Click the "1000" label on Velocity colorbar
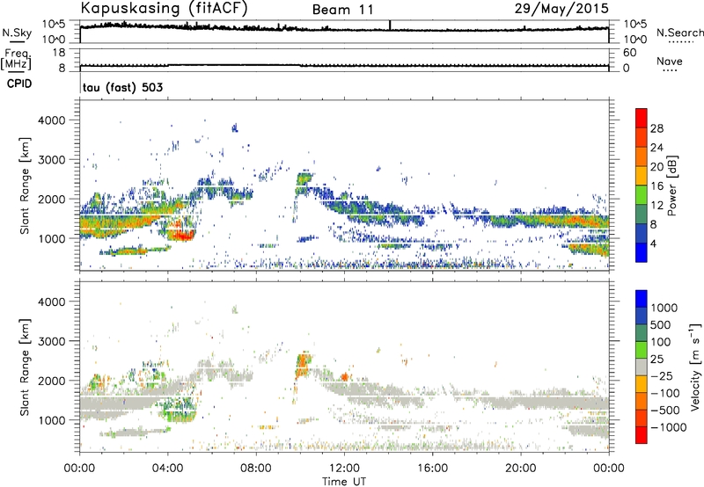The height and width of the screenshot is (487, 704). [664, 308]
